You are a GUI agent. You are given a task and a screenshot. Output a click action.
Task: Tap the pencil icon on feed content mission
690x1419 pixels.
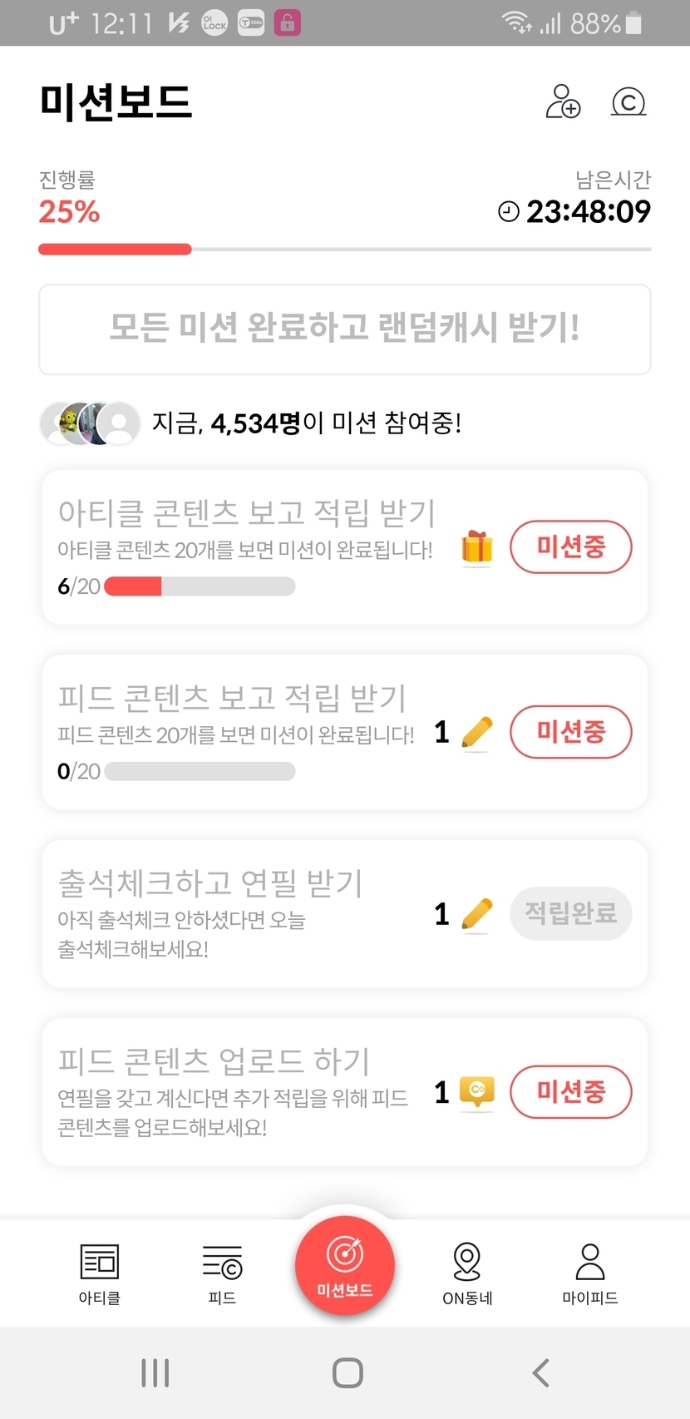coord(476,733)
